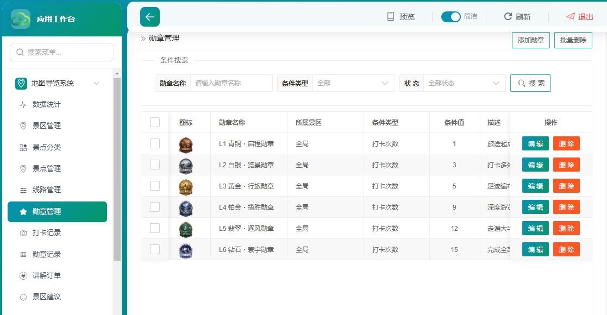This screenshot has height=315, width=607.
Task: Click the sidebar vertical scrollbar thumb
Action: pyautogui.click(x=117, y=169)
